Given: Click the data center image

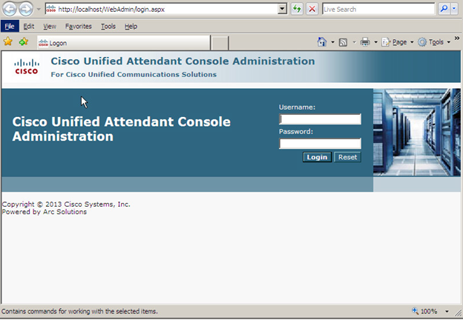Looking at the screenshot, I should [417, 133].
